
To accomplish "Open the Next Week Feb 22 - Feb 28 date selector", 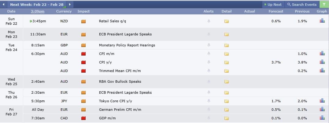I will [36, 5].
